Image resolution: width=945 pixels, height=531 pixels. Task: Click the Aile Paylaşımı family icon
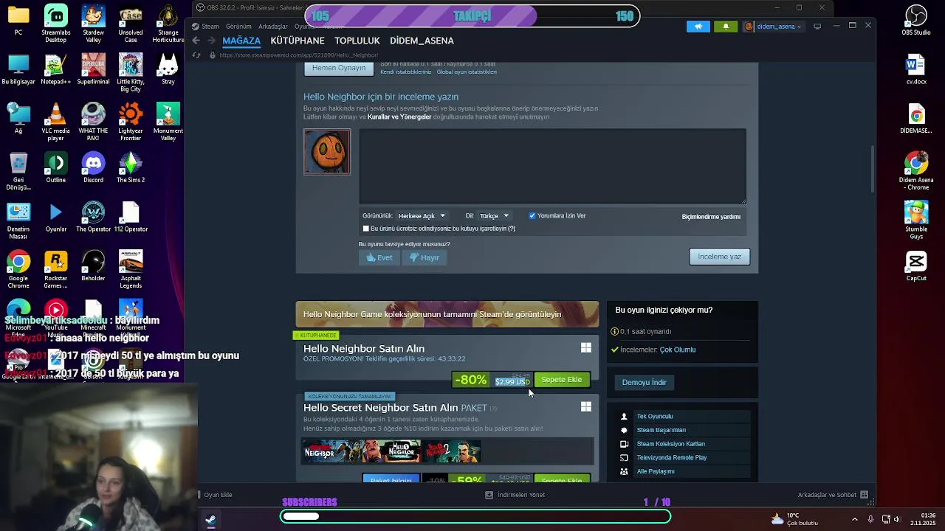click(x=624, y=471)
